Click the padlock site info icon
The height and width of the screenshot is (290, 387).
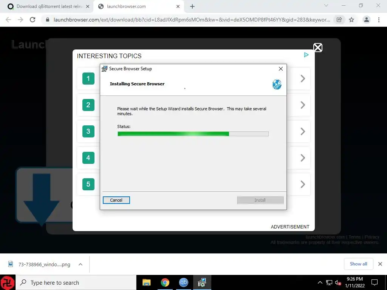pyautogui.click(x=48, y=20)
